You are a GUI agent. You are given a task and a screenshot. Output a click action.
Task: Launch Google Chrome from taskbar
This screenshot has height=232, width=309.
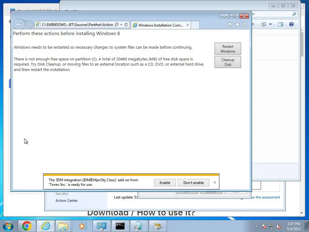(27, 226)
